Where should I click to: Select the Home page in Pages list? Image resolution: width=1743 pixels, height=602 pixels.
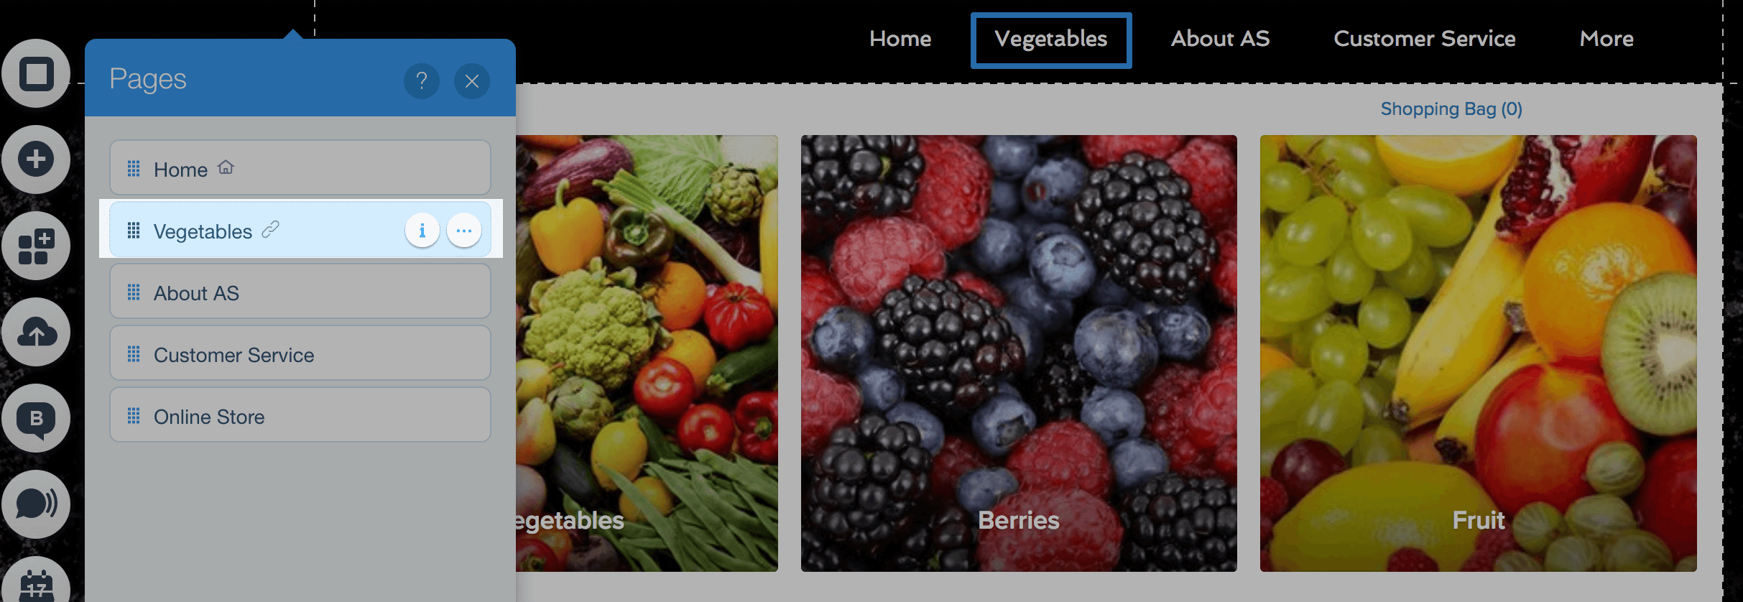pos(300,167)
